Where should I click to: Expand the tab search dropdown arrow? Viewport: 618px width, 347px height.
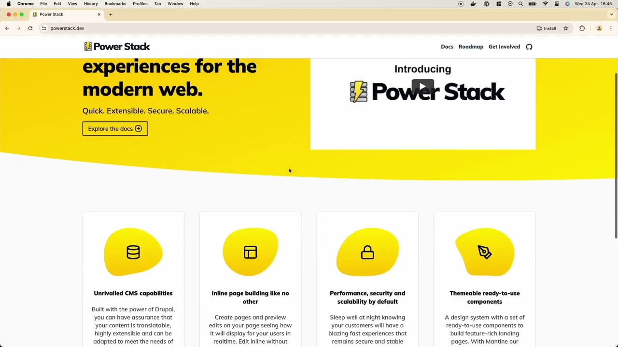pyautogui.click(x=611, y=14)
